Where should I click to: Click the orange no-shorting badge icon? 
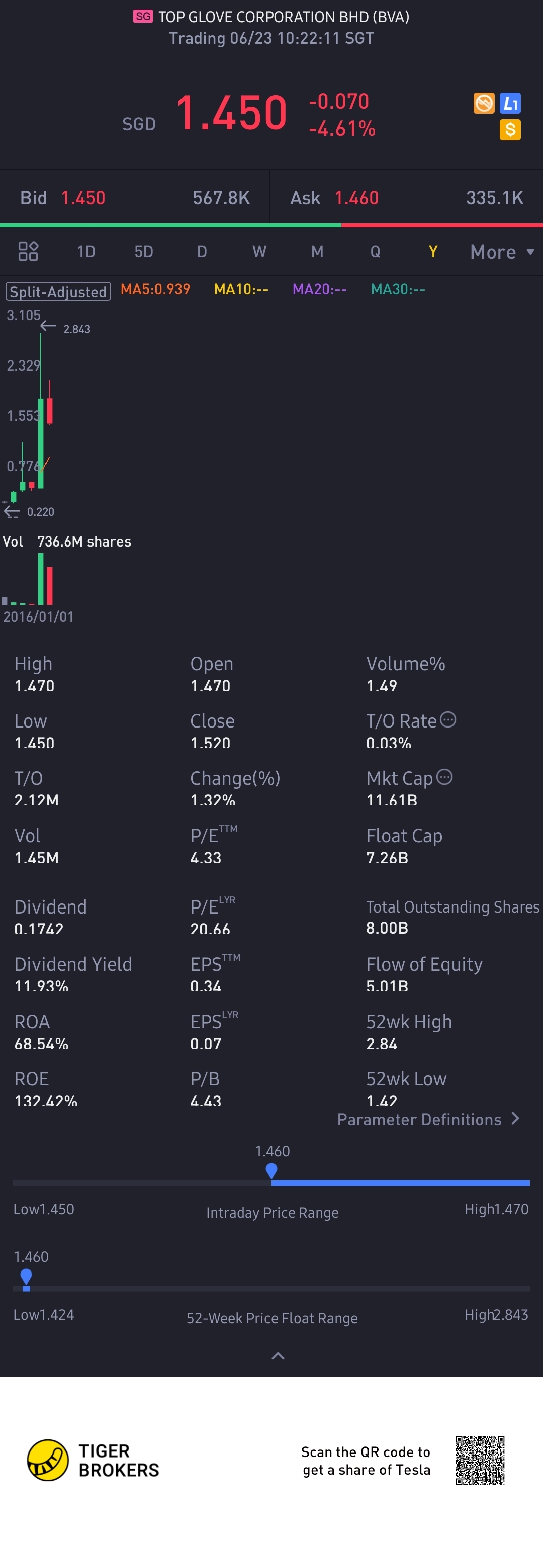[484, 103]
